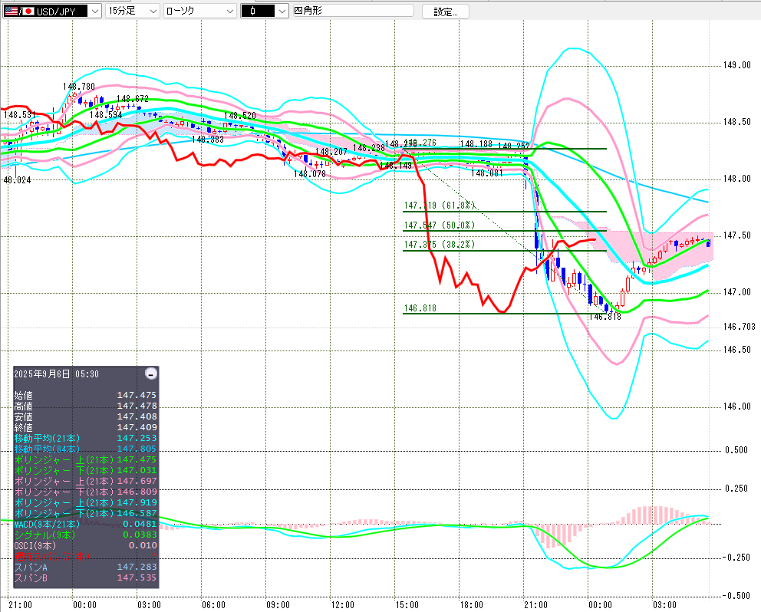The height and width of the screenshot is (612, 761).
Task: Click the 21:00 time axis label at left
Action: (21, 605)
